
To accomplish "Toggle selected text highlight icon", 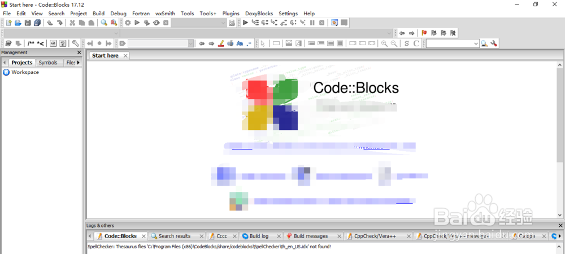I will coord(231,43).
